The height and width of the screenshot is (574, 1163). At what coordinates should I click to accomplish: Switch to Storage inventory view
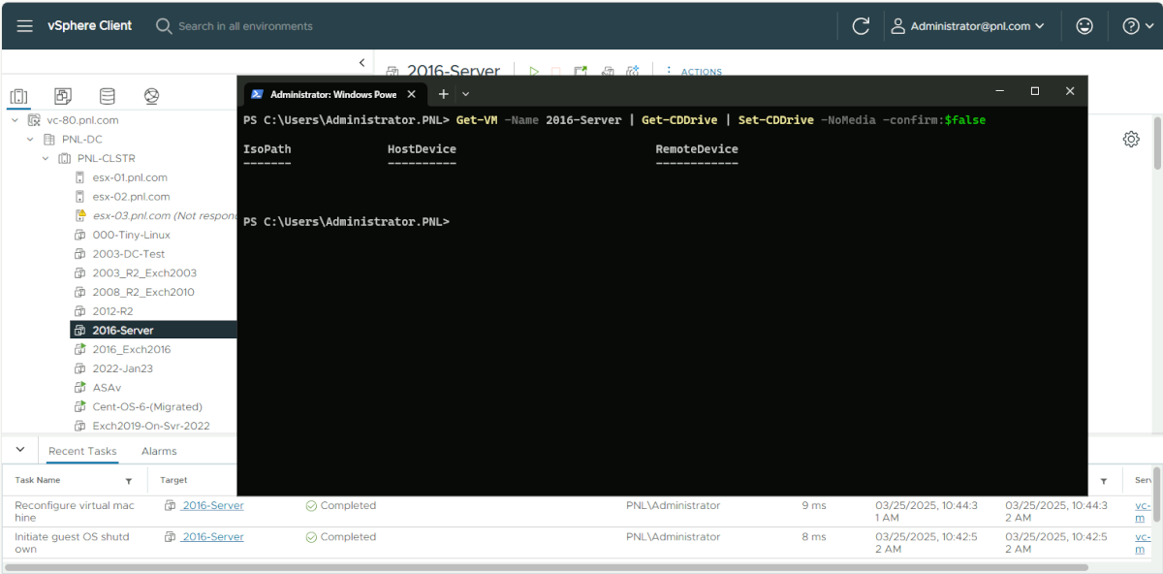click(x=107, y=96)
